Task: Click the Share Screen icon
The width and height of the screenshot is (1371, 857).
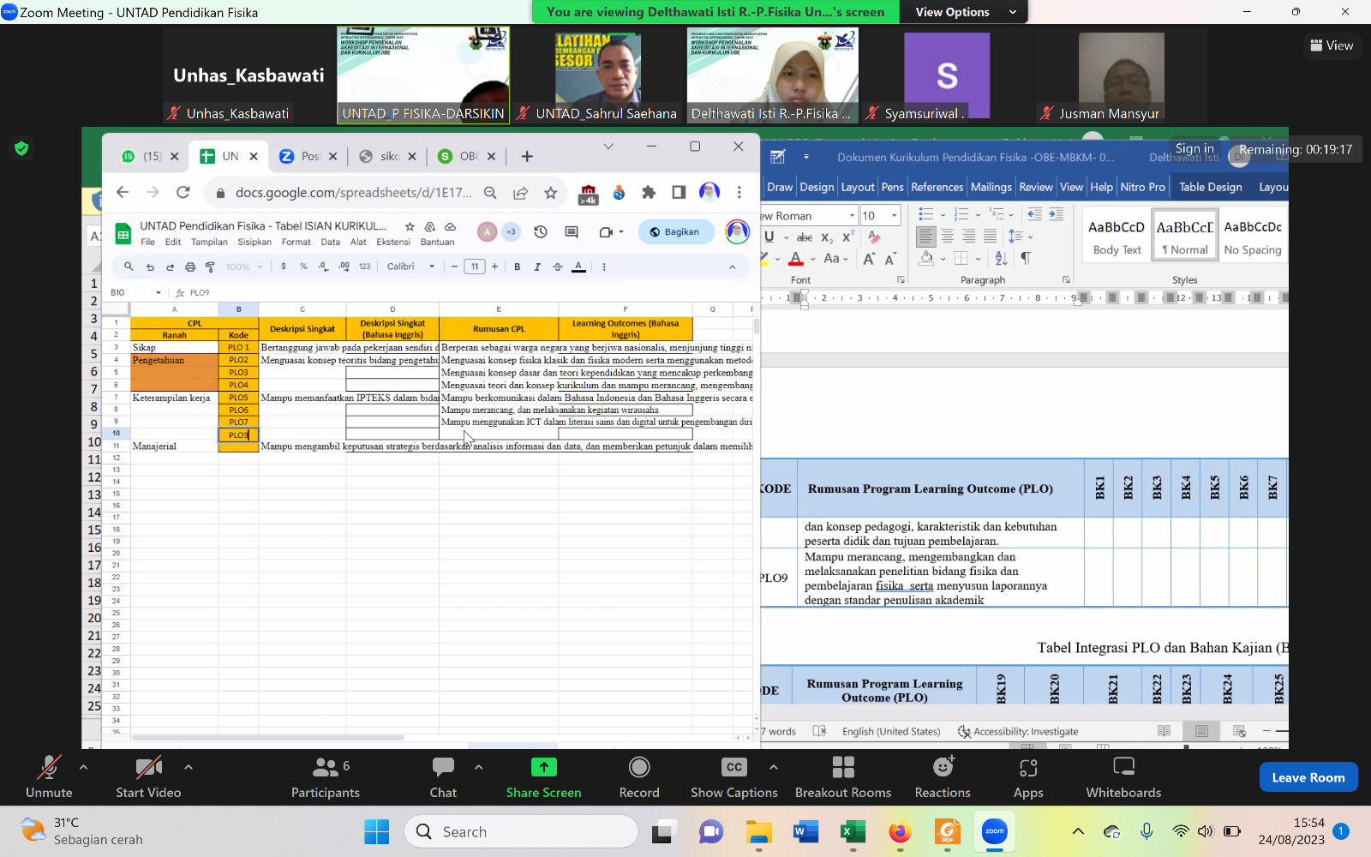Action: [x=543, y=767]
